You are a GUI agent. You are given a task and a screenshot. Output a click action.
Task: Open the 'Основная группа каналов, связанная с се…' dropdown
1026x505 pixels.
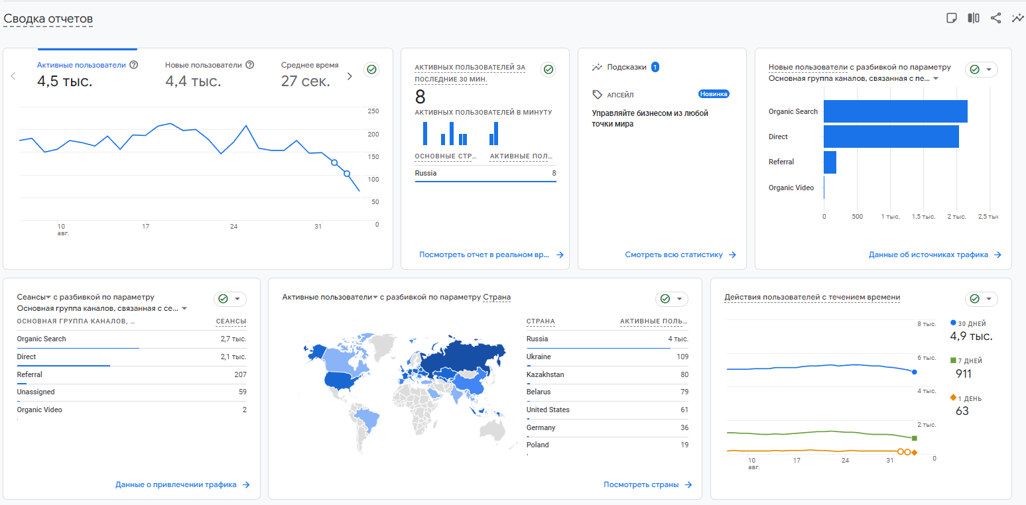coord(102,308)
